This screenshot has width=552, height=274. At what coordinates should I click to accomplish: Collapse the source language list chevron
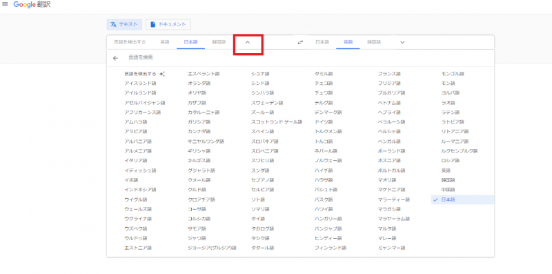pos(248,42)
